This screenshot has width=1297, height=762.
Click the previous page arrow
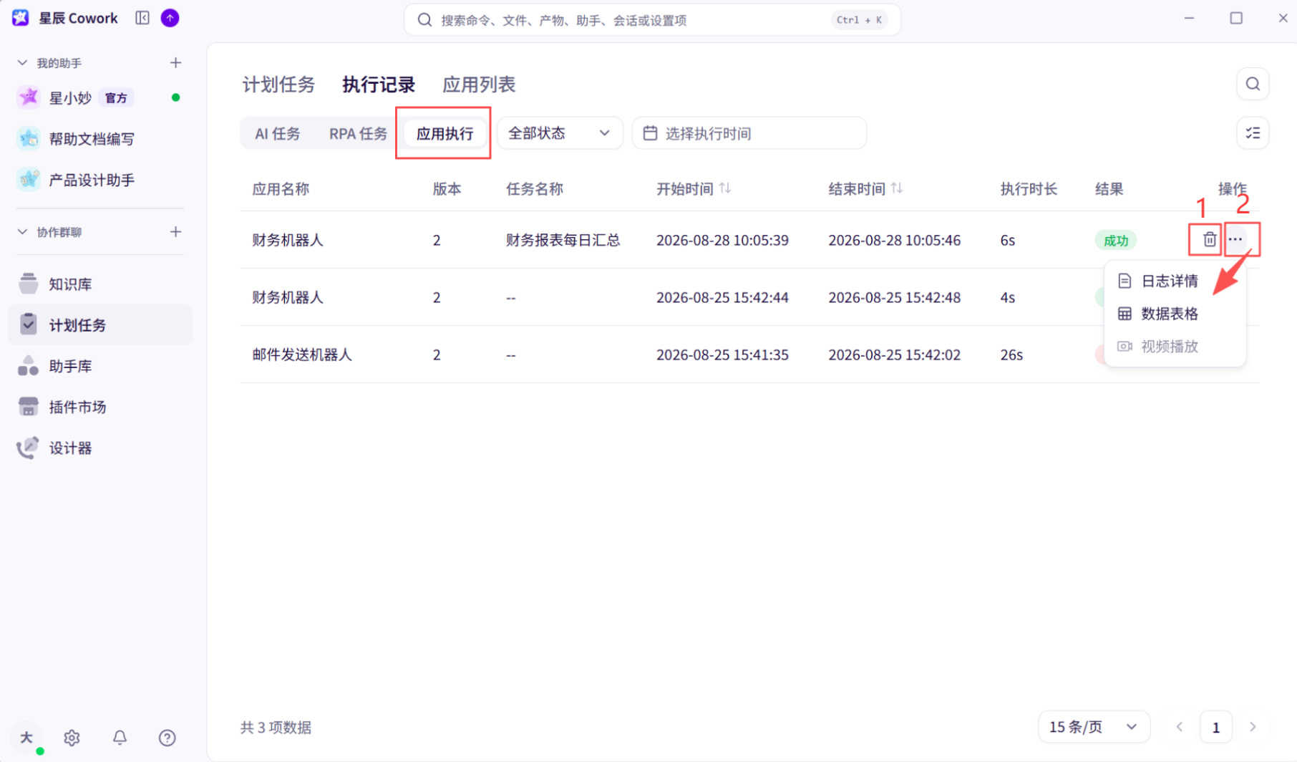point(1179,728)
